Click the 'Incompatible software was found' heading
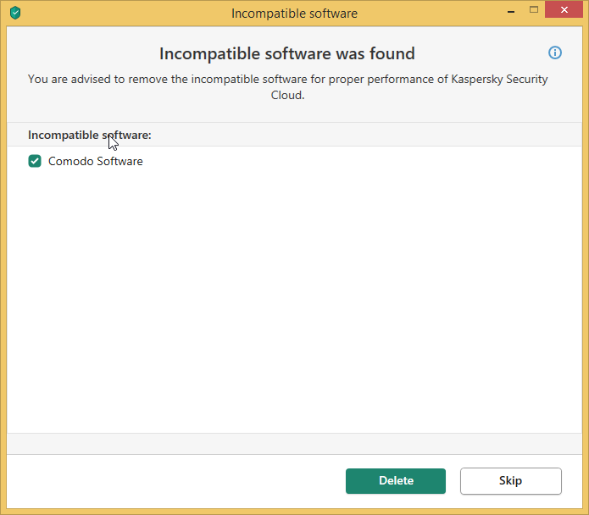 click(287, 53)
